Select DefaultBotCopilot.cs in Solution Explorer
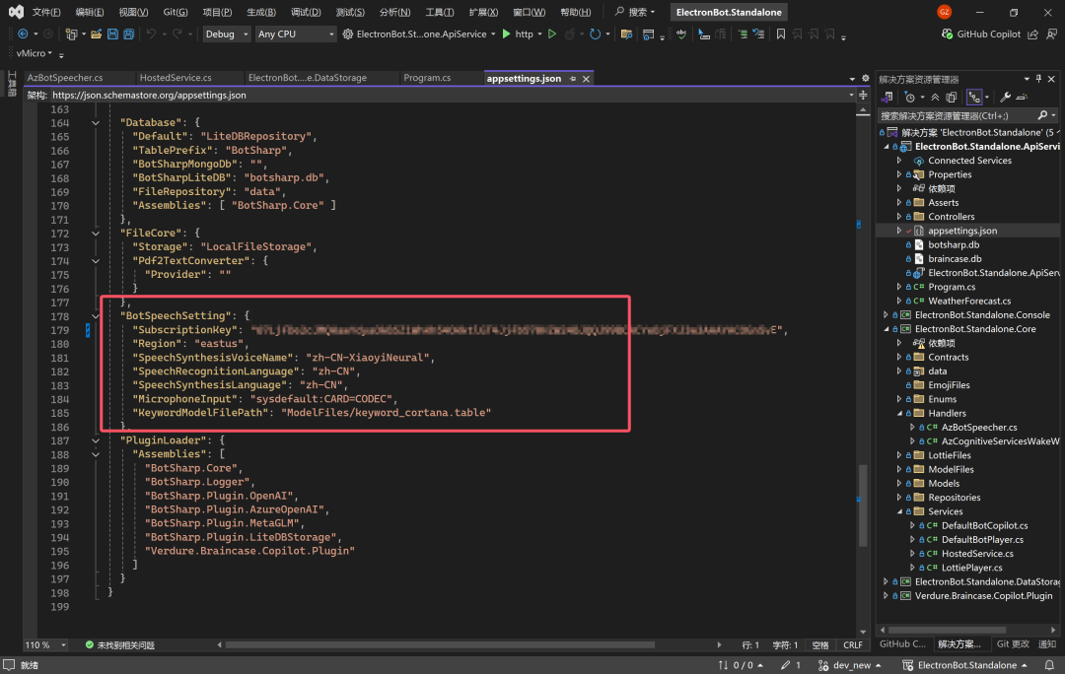1065x674 pixels. click(984, 525)
